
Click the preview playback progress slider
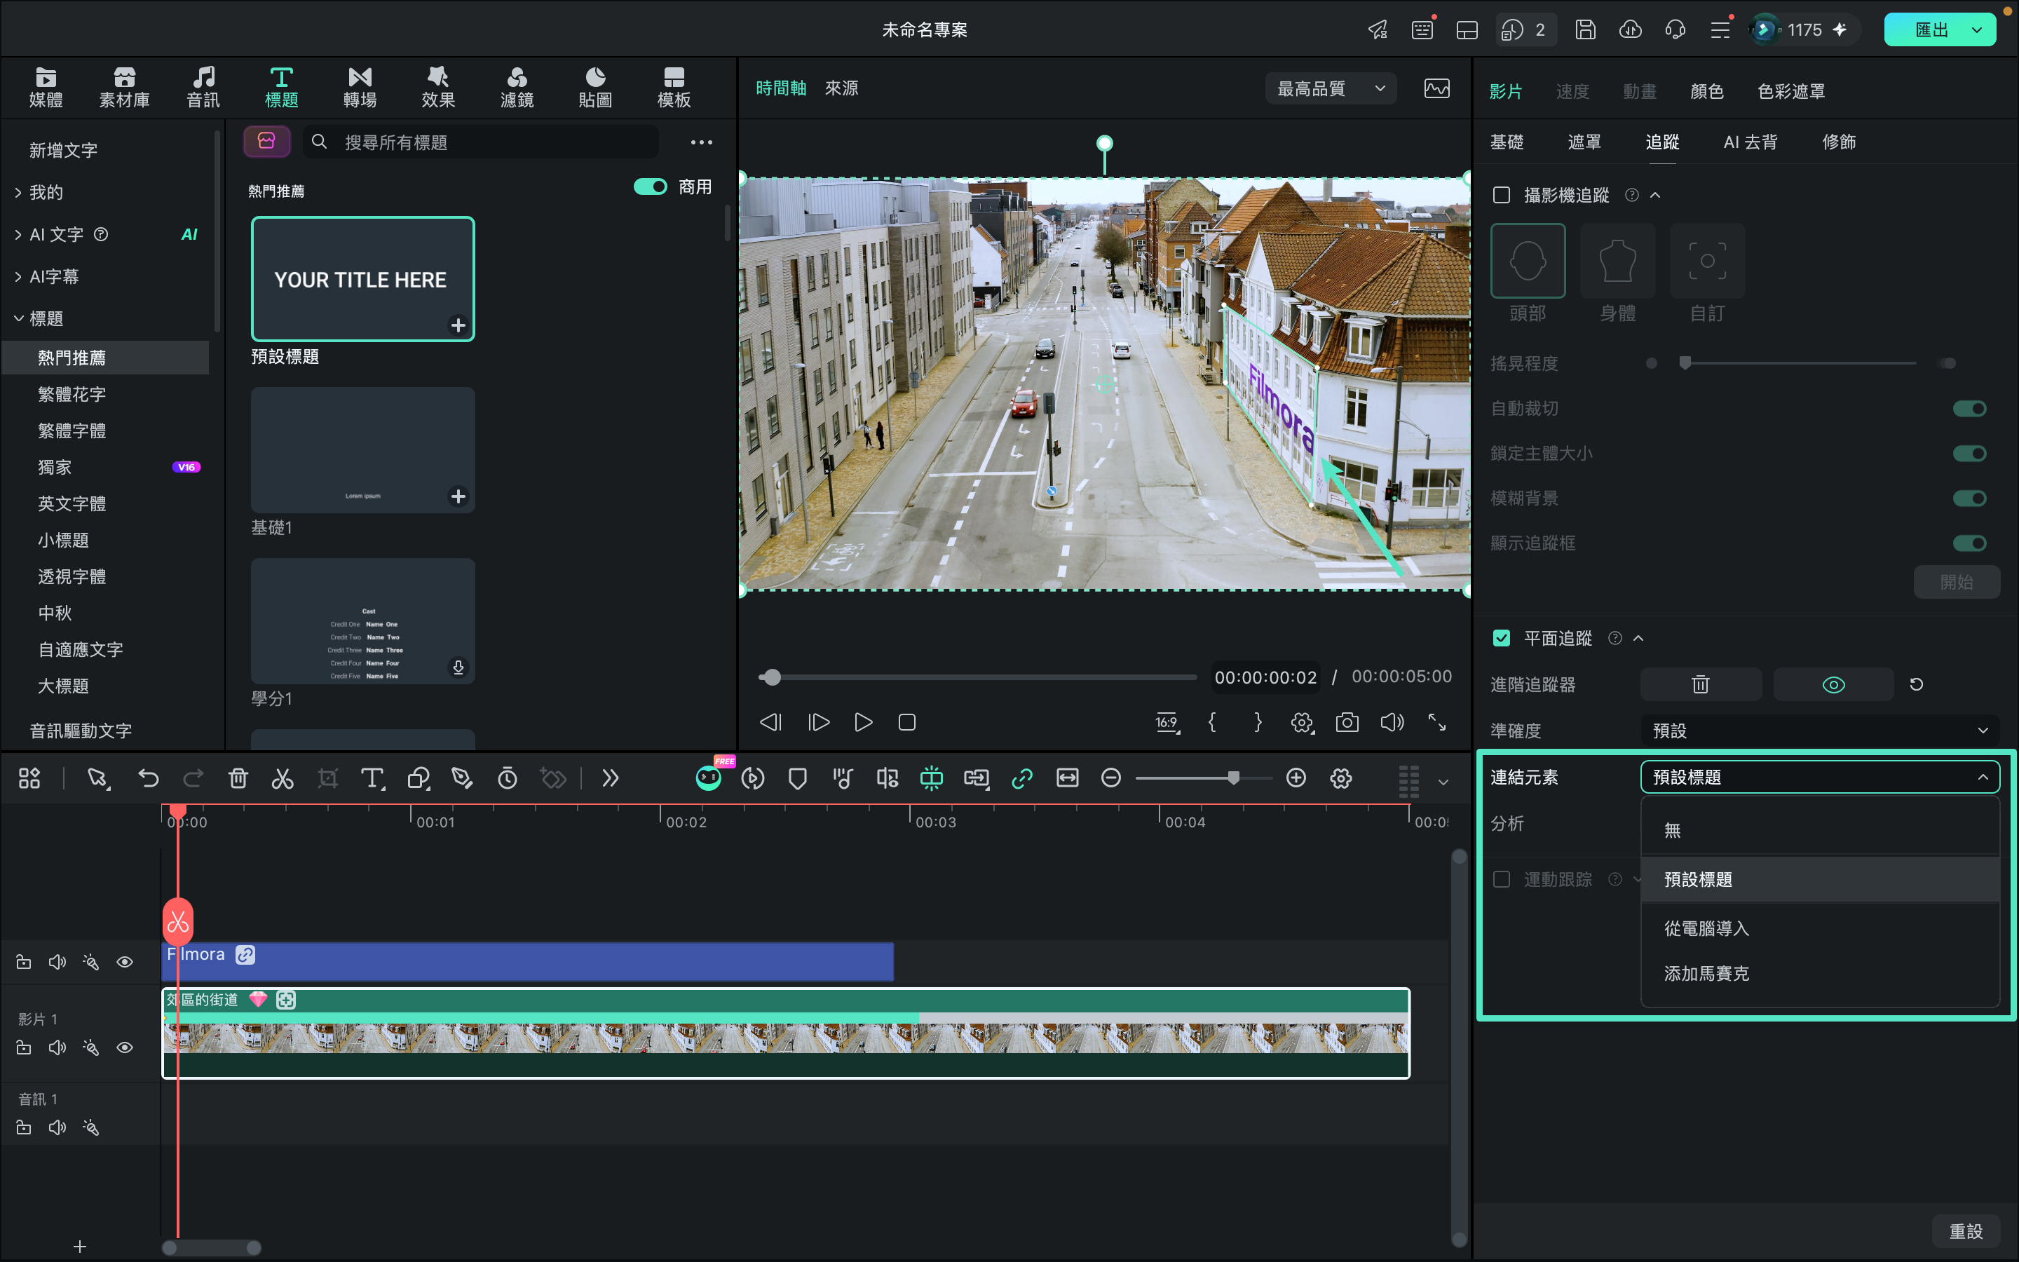(x=977, y=677)
